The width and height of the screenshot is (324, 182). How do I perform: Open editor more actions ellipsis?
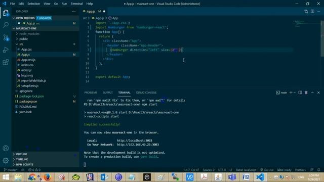[x=318, y=11]
